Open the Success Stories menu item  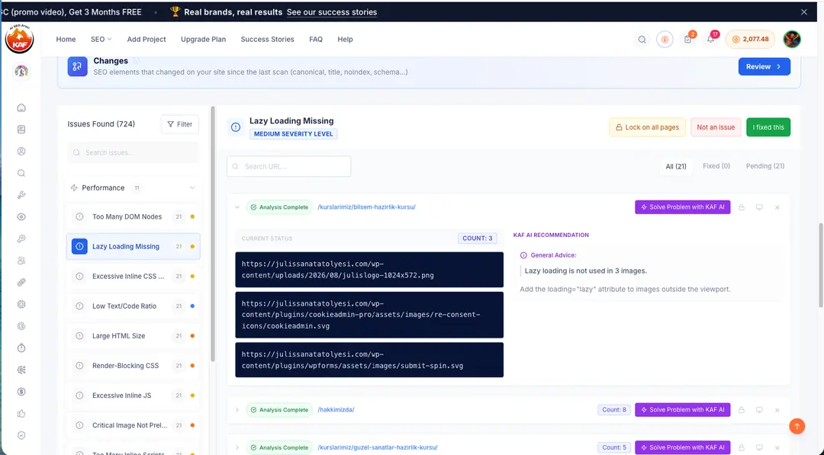tap(268, 40)
